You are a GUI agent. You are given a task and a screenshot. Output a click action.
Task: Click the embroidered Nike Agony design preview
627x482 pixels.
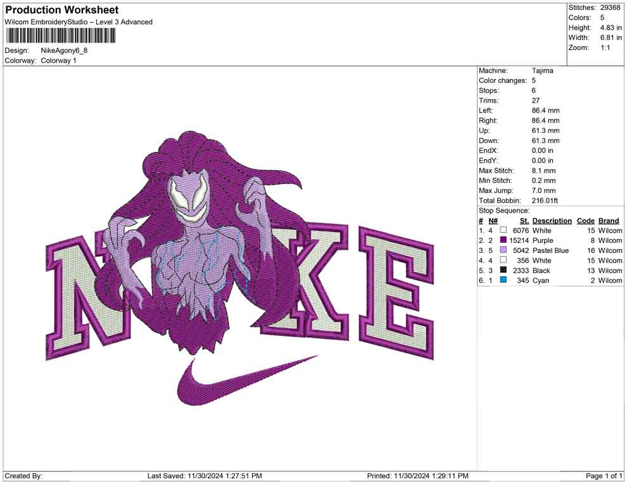(240, 268)
